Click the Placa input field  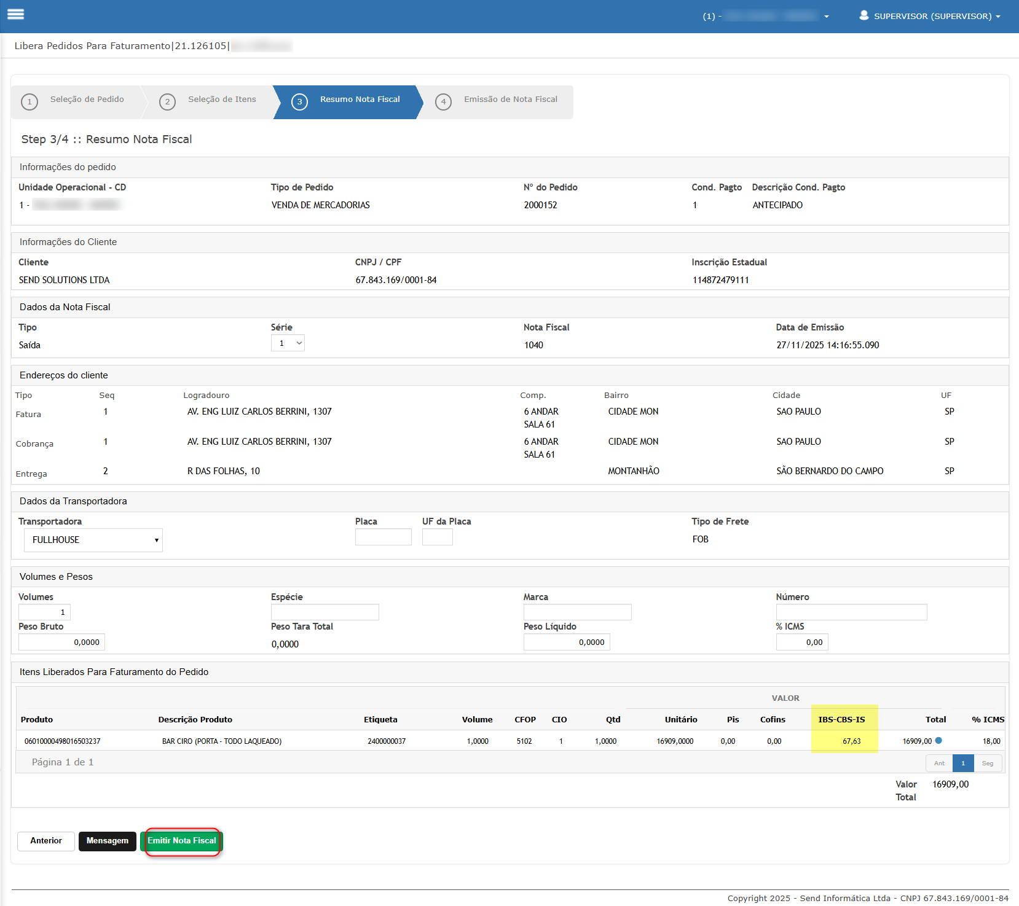pos(383,537)
